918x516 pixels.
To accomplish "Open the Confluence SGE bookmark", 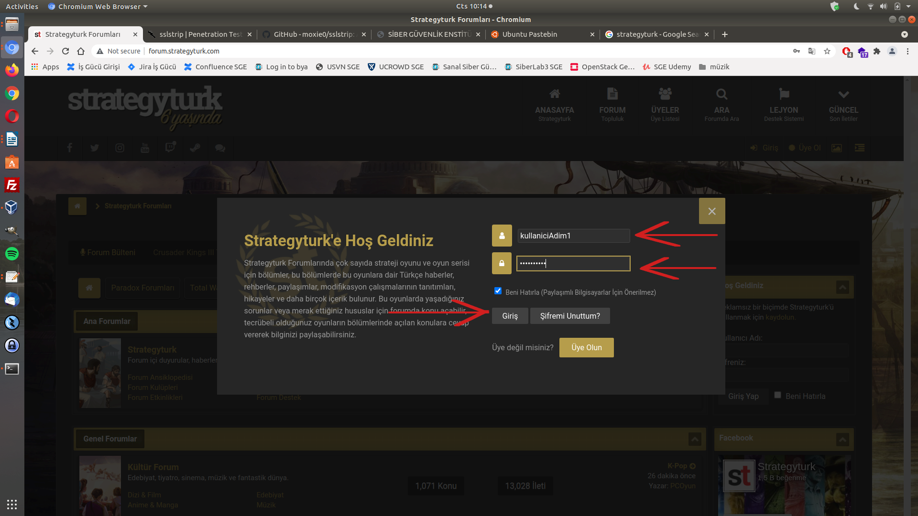I will (216, 67).
